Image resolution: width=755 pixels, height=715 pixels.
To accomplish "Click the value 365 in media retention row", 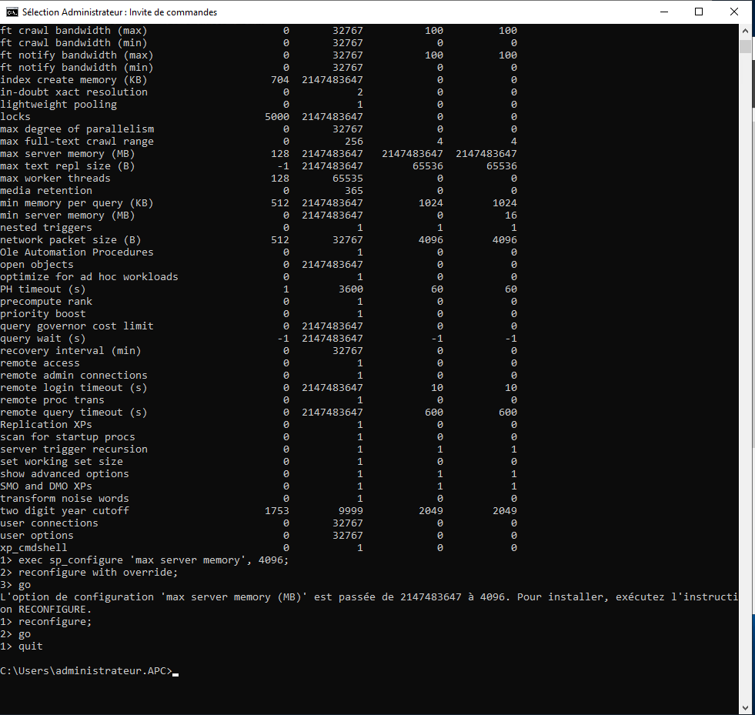I will [x=354, y=190].
